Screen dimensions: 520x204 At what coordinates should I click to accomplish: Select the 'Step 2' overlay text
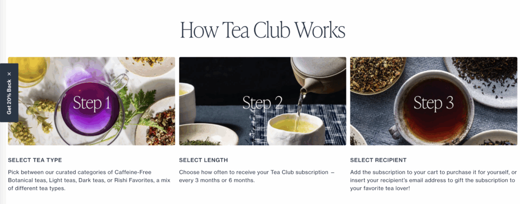(x=263, y=103)
